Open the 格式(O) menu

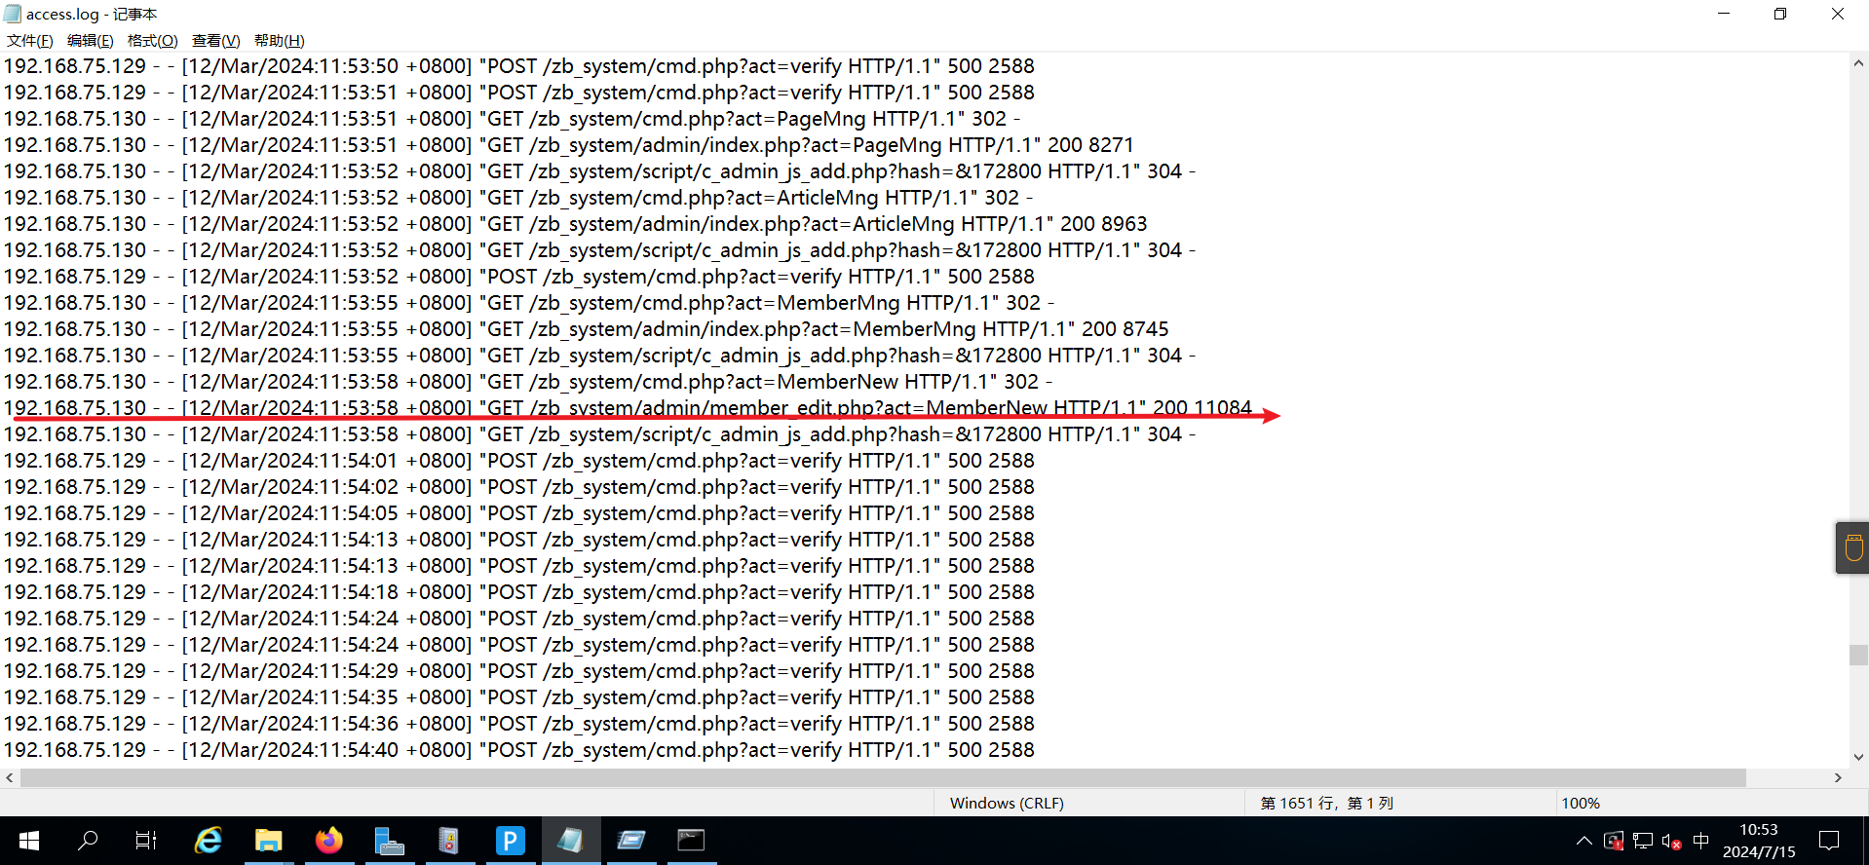[152, 40]
